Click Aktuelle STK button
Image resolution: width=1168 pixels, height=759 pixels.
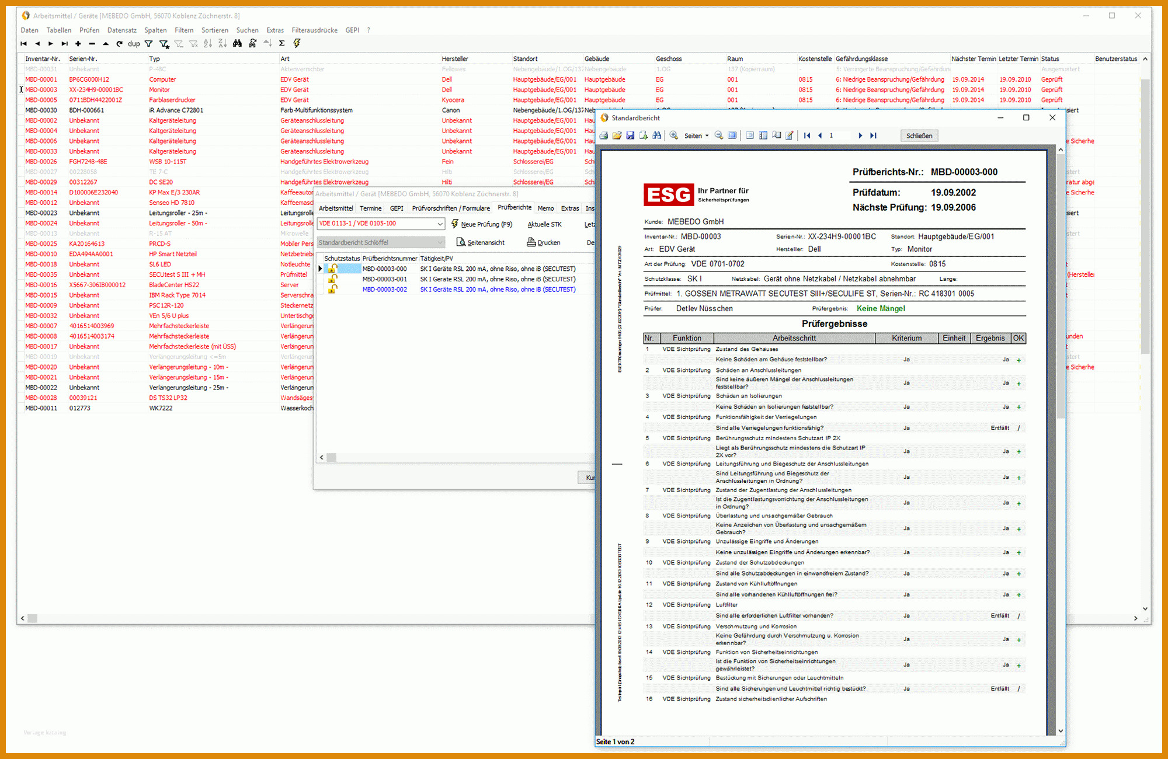pyautogui.click(x=544, y=224)
